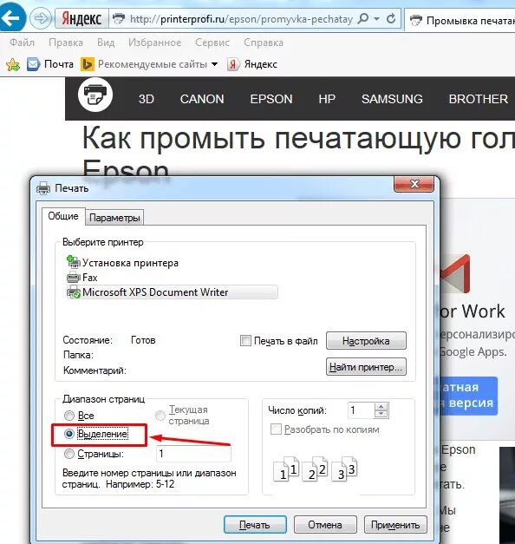Image resolution: width=515 pixels, height=544 pixels.
Task: Toggle the Разобрать по копиям checkbox
Action: click(276, 429)
